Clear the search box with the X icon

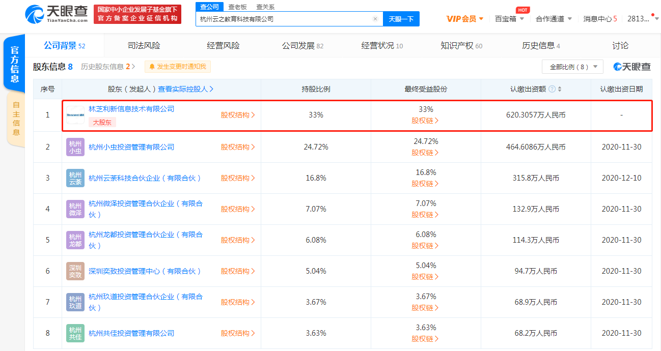tap(375, 19)
